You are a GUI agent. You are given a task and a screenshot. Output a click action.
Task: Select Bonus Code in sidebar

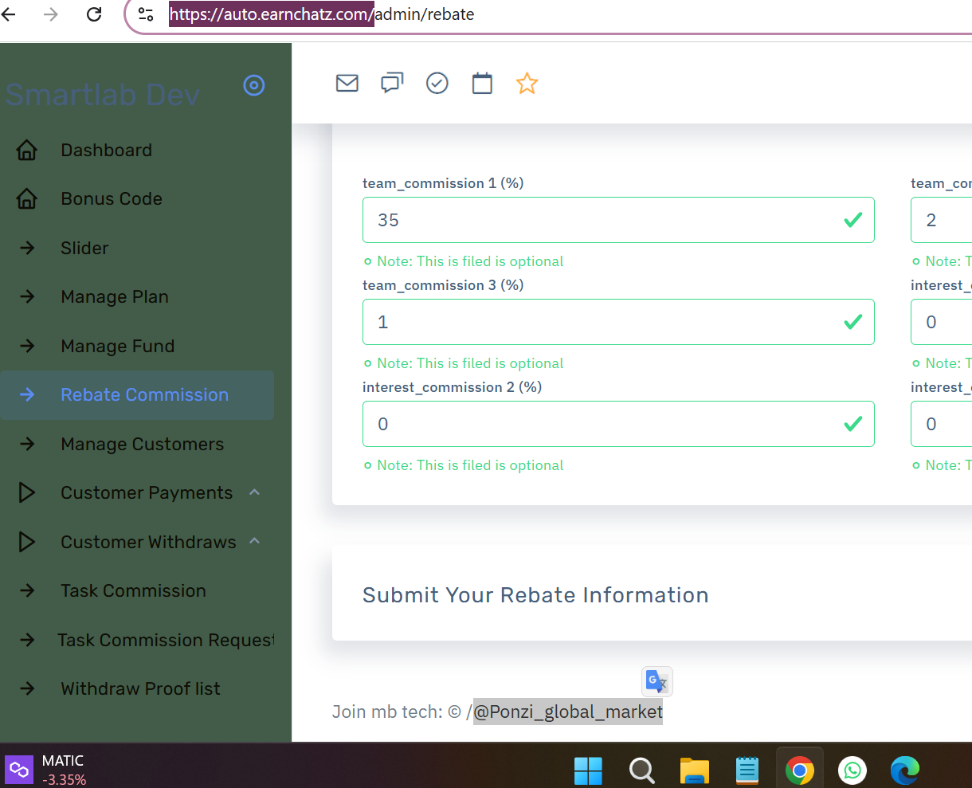click(112, 199)
